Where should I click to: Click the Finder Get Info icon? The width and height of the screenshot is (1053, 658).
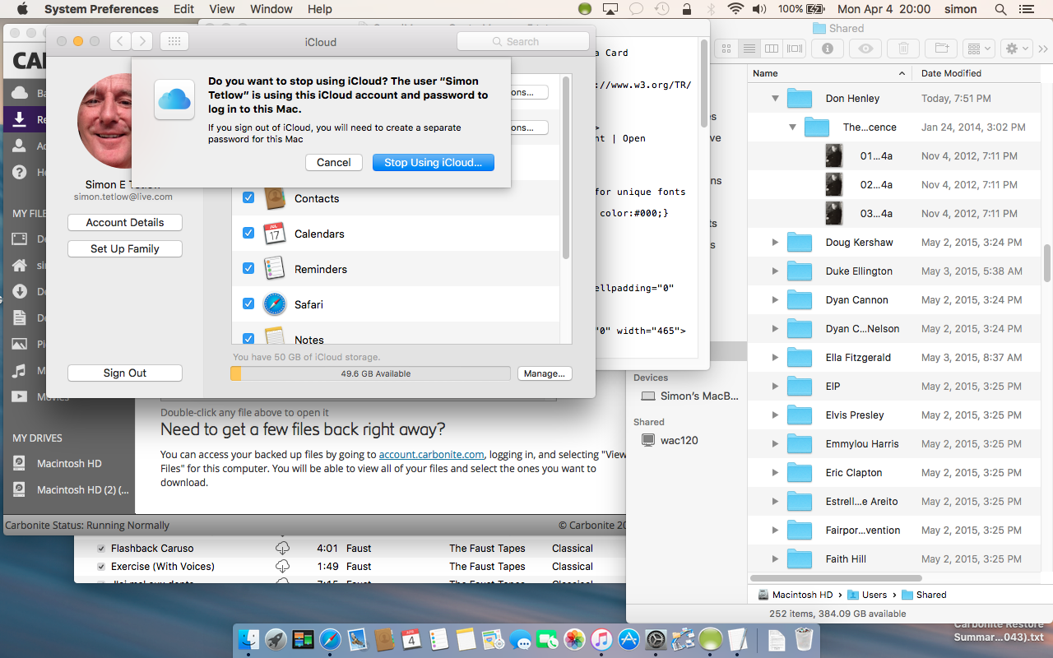pos(828,49)
